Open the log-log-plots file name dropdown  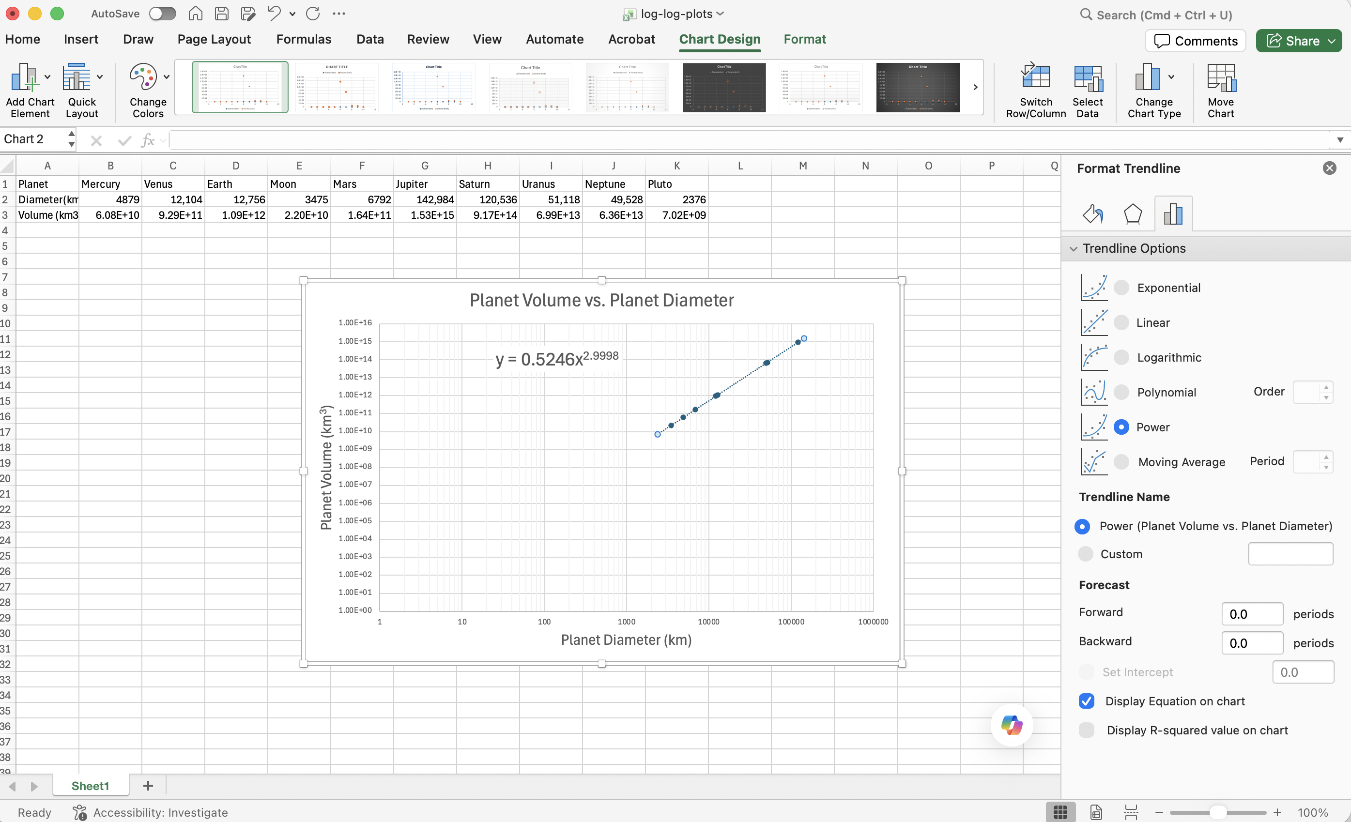(720, 14)
